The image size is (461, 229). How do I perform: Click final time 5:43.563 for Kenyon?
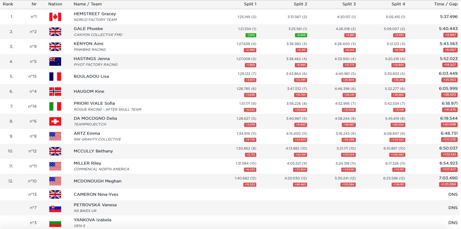[x=449, y=44]
